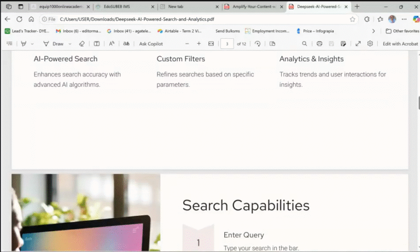Switch the page view layout
Screen dimensions: 420x252
(x=272, y=43)
